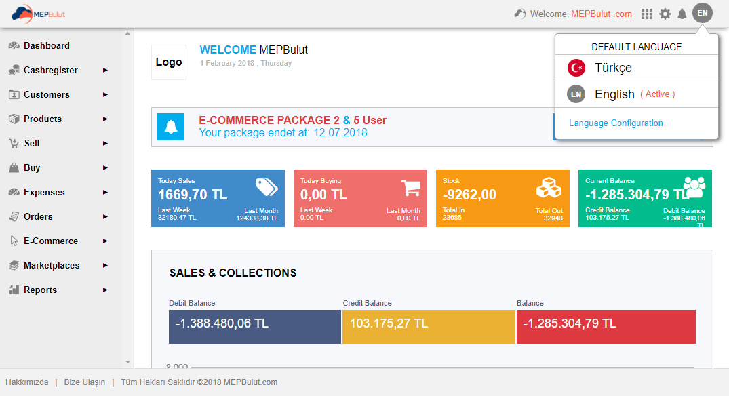Image resolution: width=729 pixels, height=396 pixels.
Task: Click the 1 February 2018, Thursday date
Action: pos(246,63)
